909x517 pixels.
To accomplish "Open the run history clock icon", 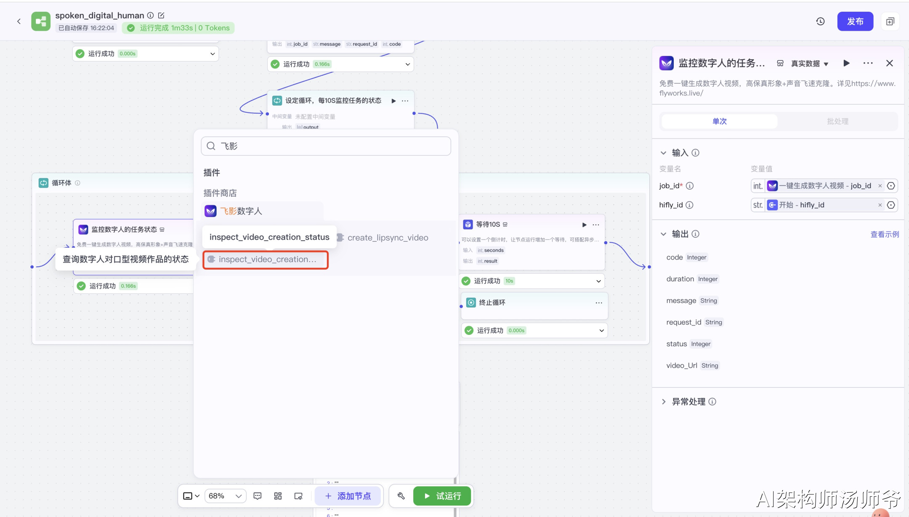I will click(x=820, y=21).
